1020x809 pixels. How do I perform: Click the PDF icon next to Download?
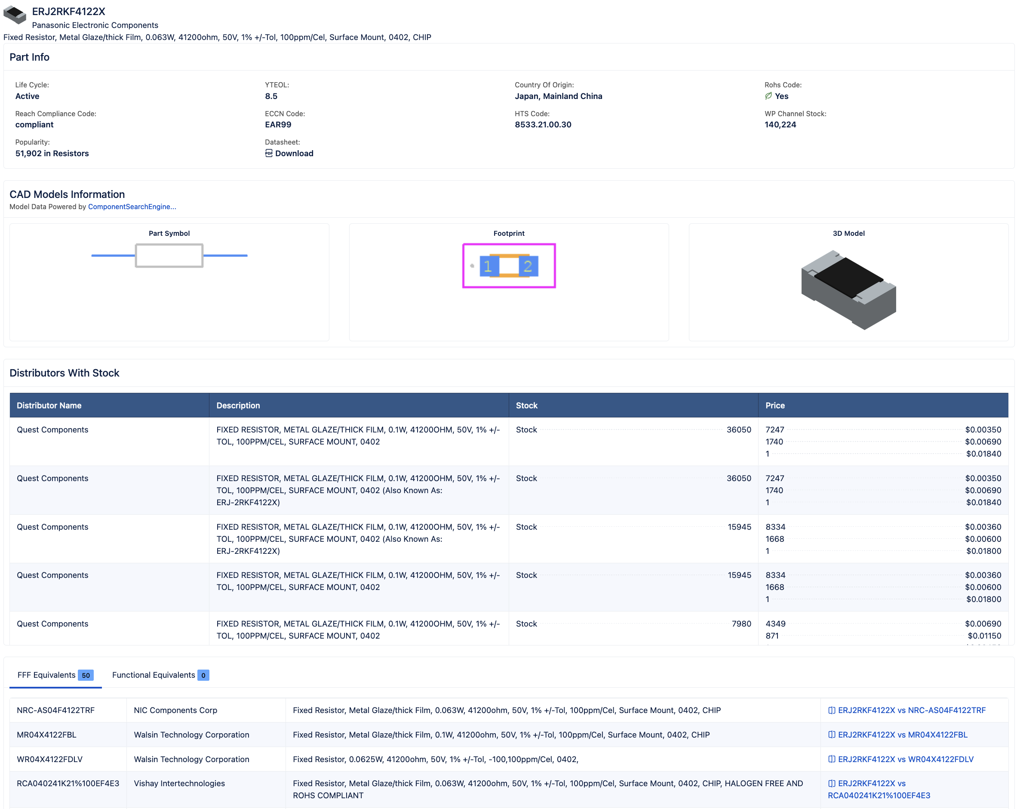click(x=269, y=153)
